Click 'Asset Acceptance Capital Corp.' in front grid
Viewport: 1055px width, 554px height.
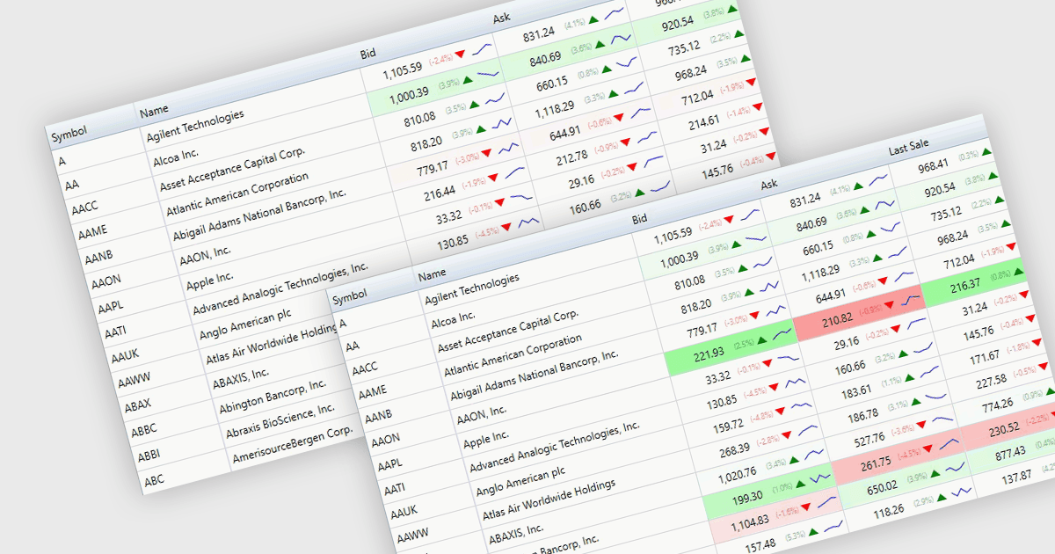[508, 332]
